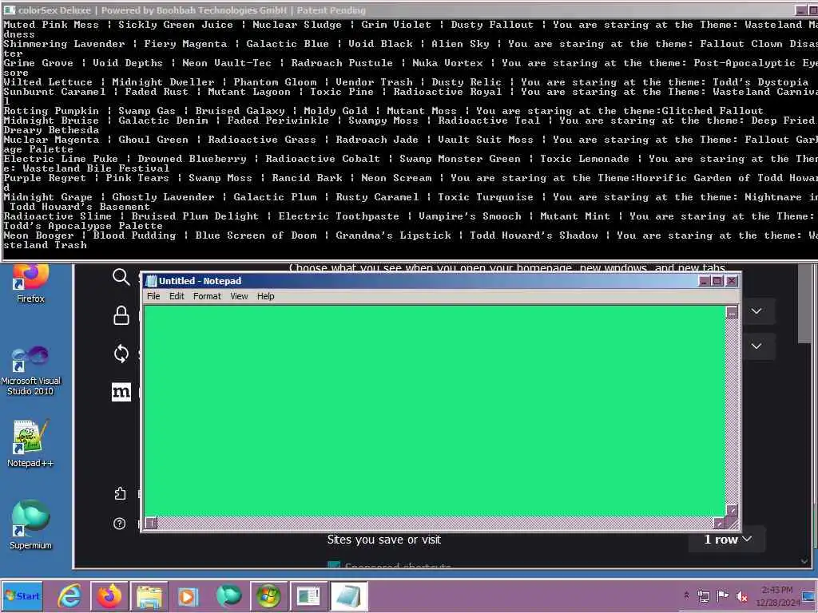Click the Firefox settings Search magnifier icon

(121, 277)
